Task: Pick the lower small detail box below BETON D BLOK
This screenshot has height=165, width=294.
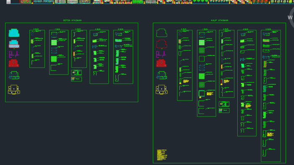Action: (x=76, y=79)
